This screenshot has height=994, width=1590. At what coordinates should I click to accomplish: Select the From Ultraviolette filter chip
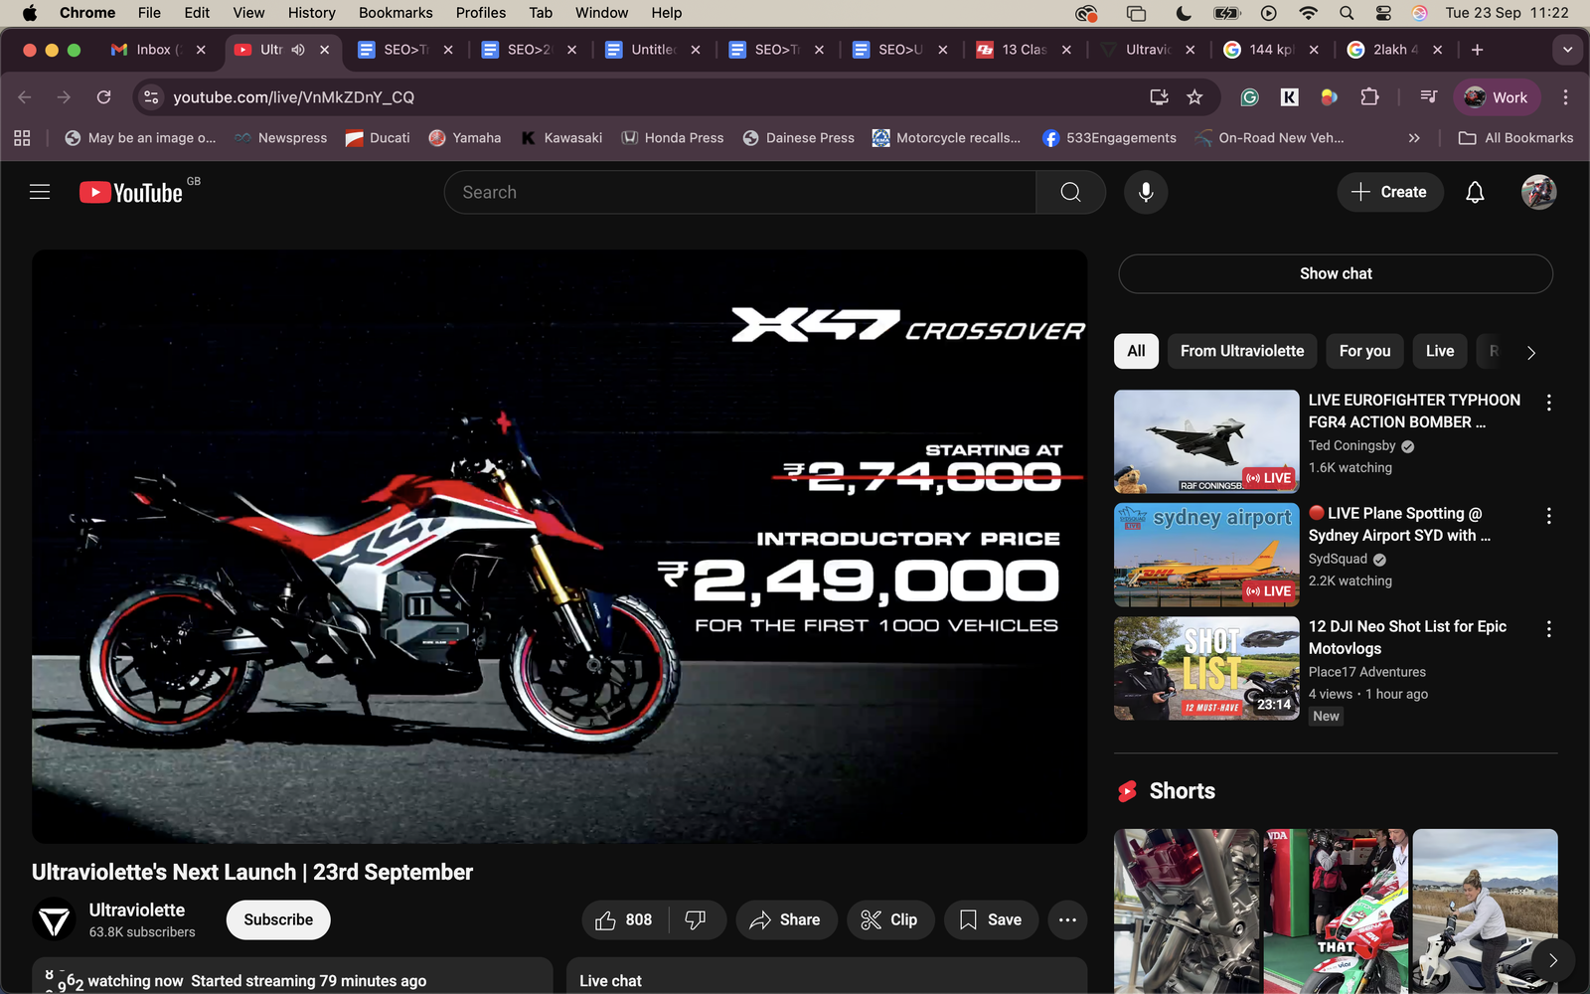1241,351
